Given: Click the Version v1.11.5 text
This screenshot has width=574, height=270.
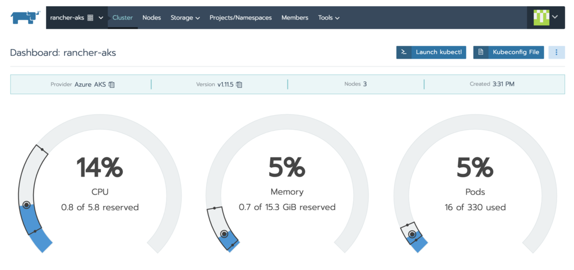Looking at the screenshot, I should pyautogui.click(x=215, y=84).
